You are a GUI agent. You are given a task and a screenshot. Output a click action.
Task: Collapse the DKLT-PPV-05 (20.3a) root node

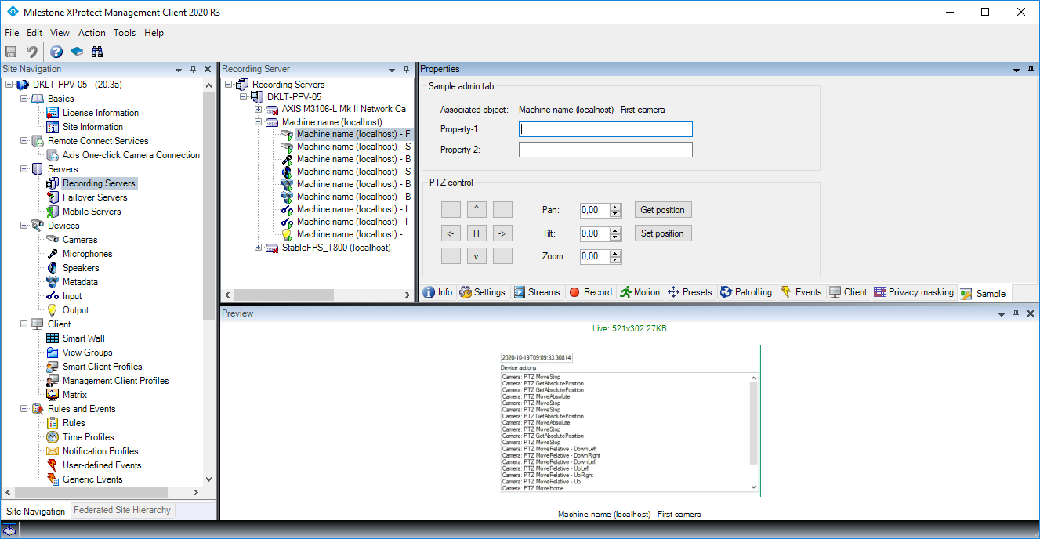(x=9, y=85)
